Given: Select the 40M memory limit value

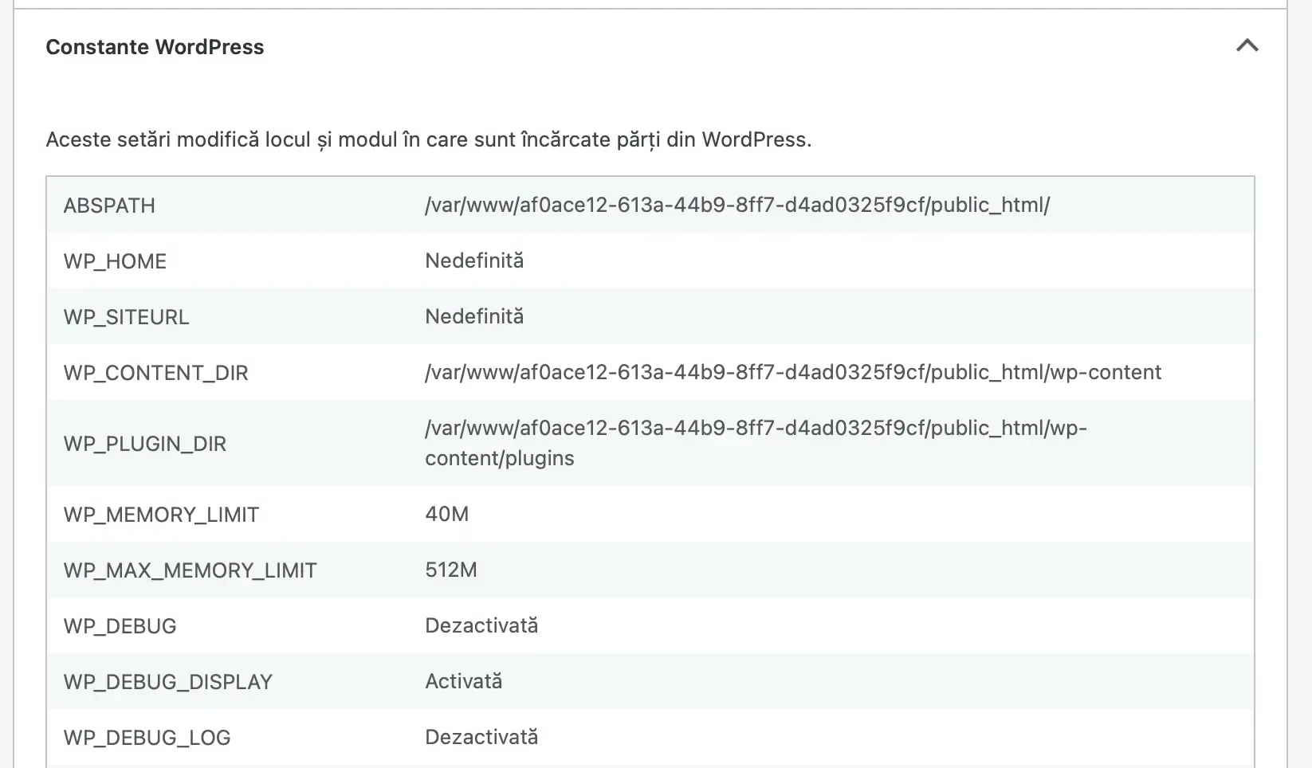Looking at the screenshot, I should (446, 514).
